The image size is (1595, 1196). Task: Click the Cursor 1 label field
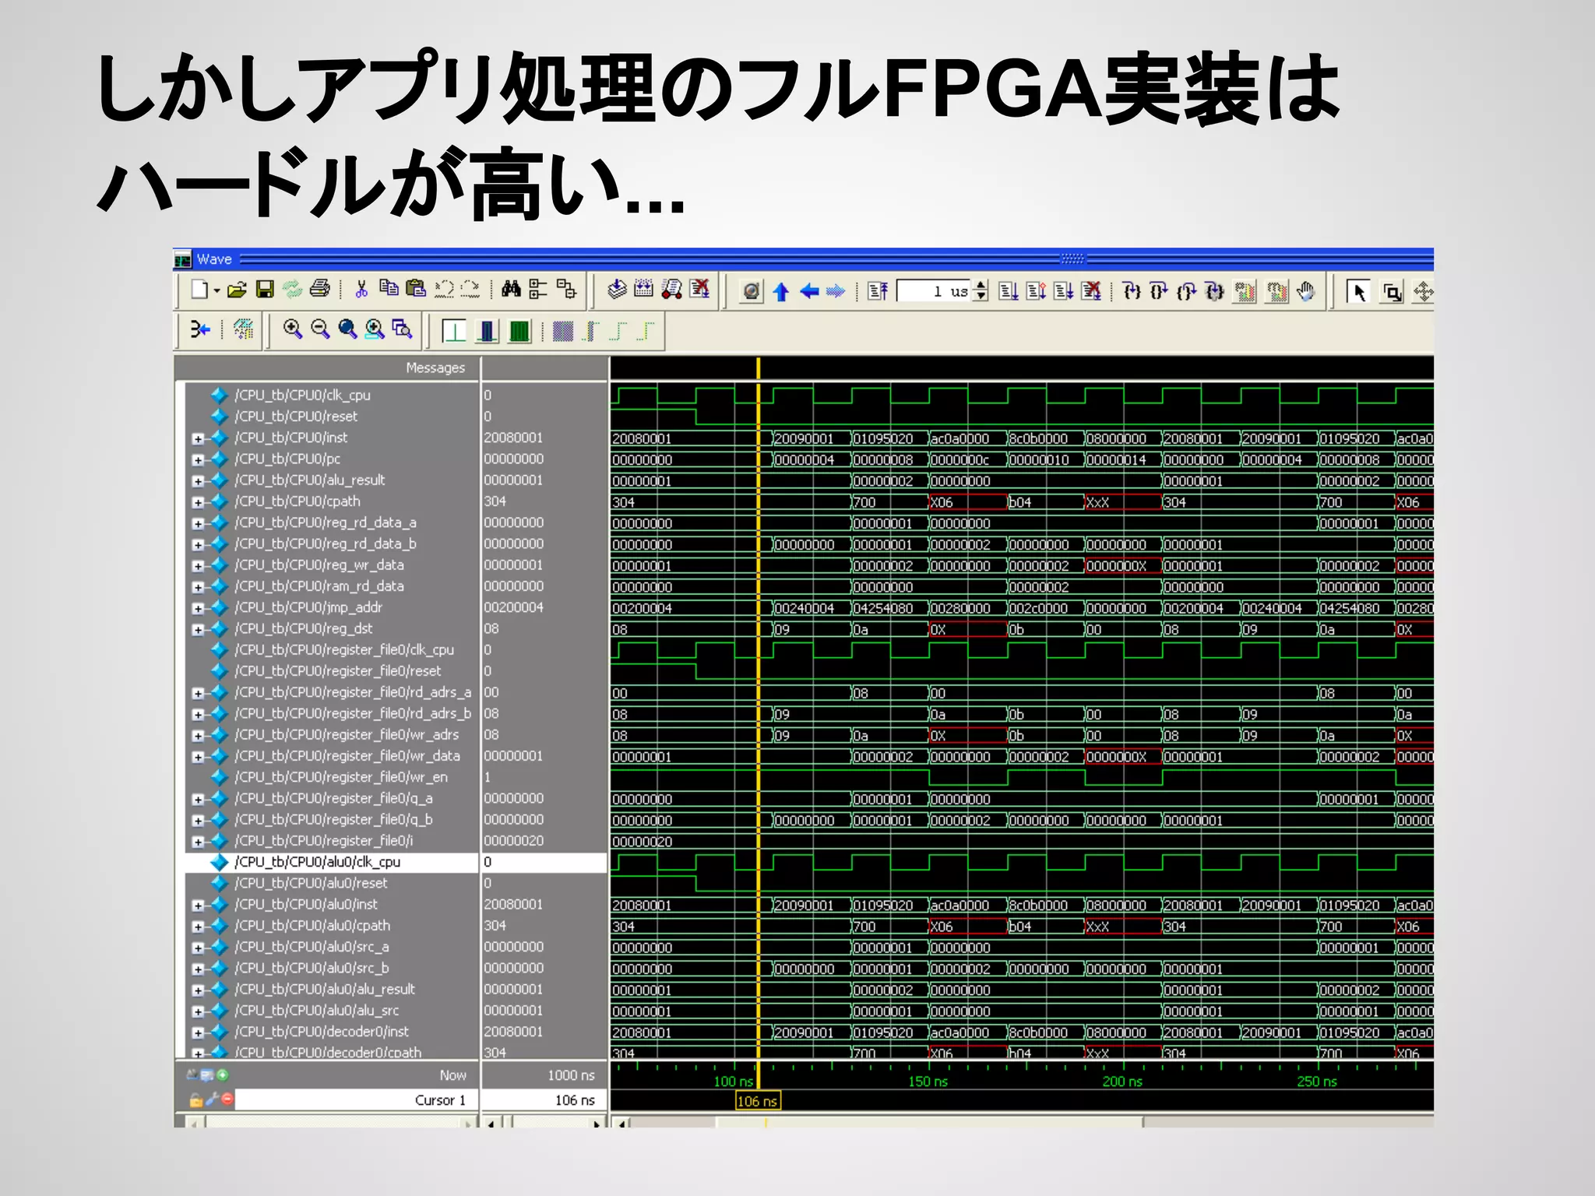[357, 1099]
